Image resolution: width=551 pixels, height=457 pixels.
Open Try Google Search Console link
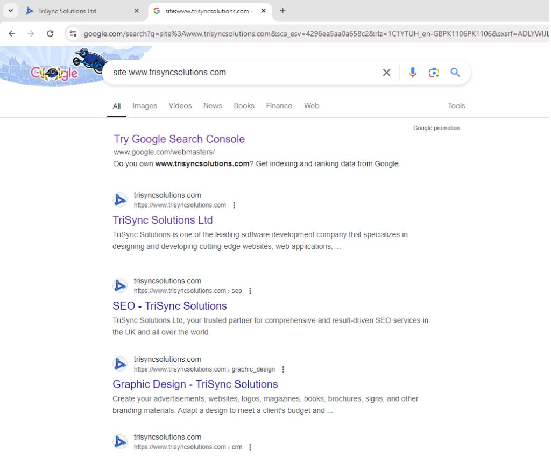pyautogui.click(x=179, y=139)
